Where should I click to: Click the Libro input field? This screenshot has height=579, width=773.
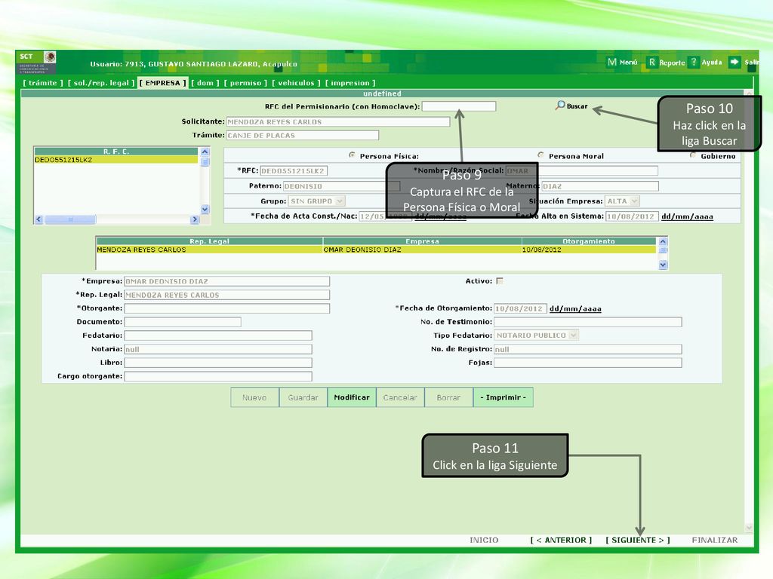[218, 363]
